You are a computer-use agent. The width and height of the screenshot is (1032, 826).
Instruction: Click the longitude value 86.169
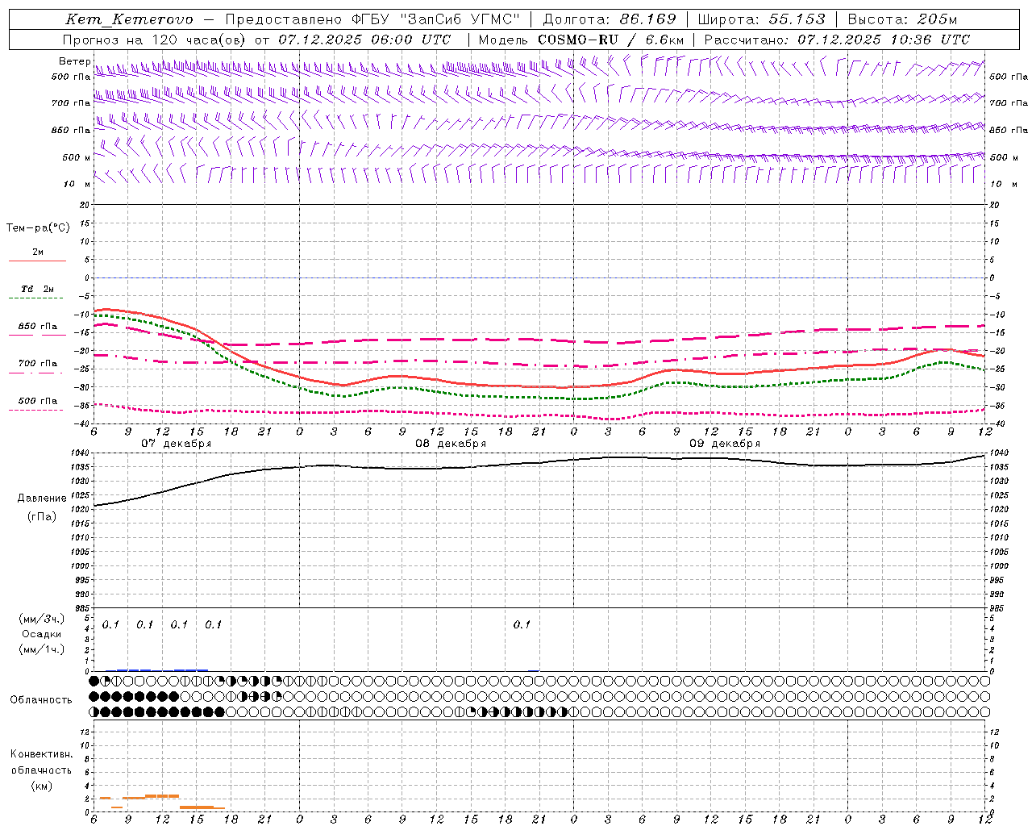pyautogui.click(x=647, y=19)
